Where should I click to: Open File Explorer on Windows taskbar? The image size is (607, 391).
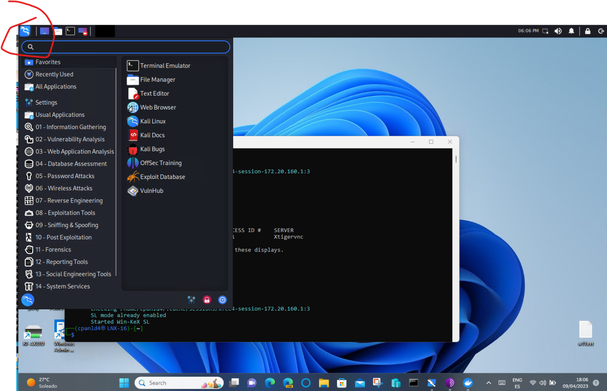pos(324,383)
